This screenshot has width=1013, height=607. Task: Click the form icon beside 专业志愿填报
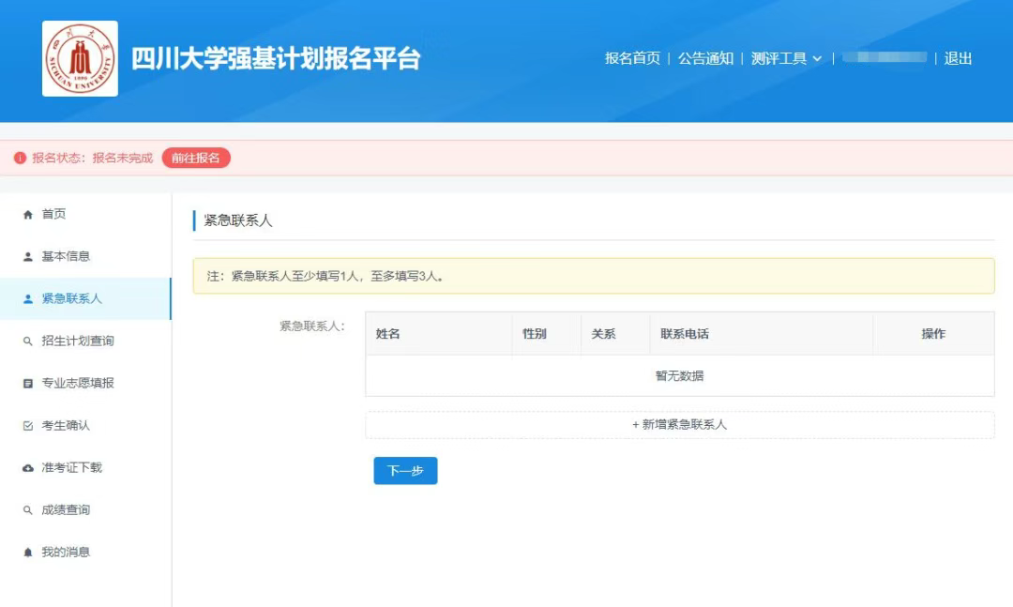[x=27, y=384]
